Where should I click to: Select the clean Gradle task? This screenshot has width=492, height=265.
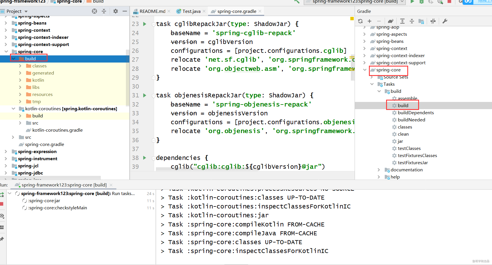point(403,134)
